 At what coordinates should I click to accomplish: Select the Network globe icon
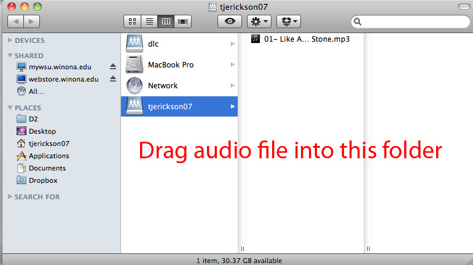point(135,86)
